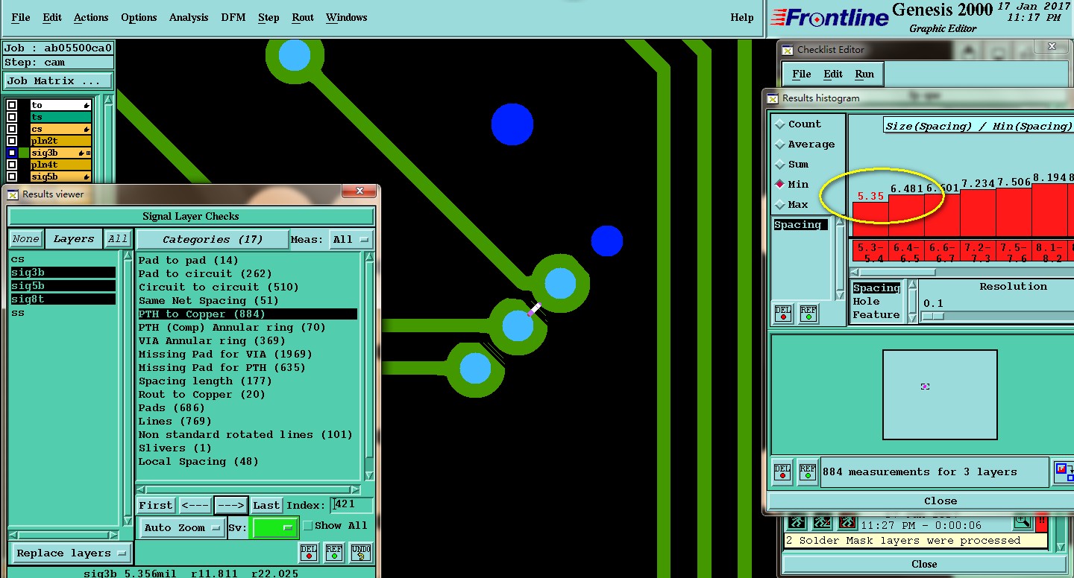Viewport: 1074px width, 578px height.
Task: Open Meas 'All' dropdown
Action: pyautogui.click(x=352, y=239)
